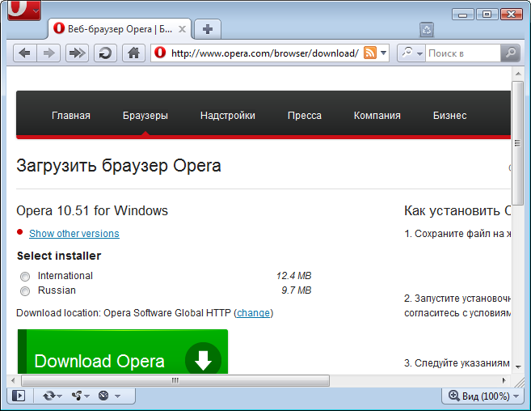Open a new tab with plus button

(208, 29)
